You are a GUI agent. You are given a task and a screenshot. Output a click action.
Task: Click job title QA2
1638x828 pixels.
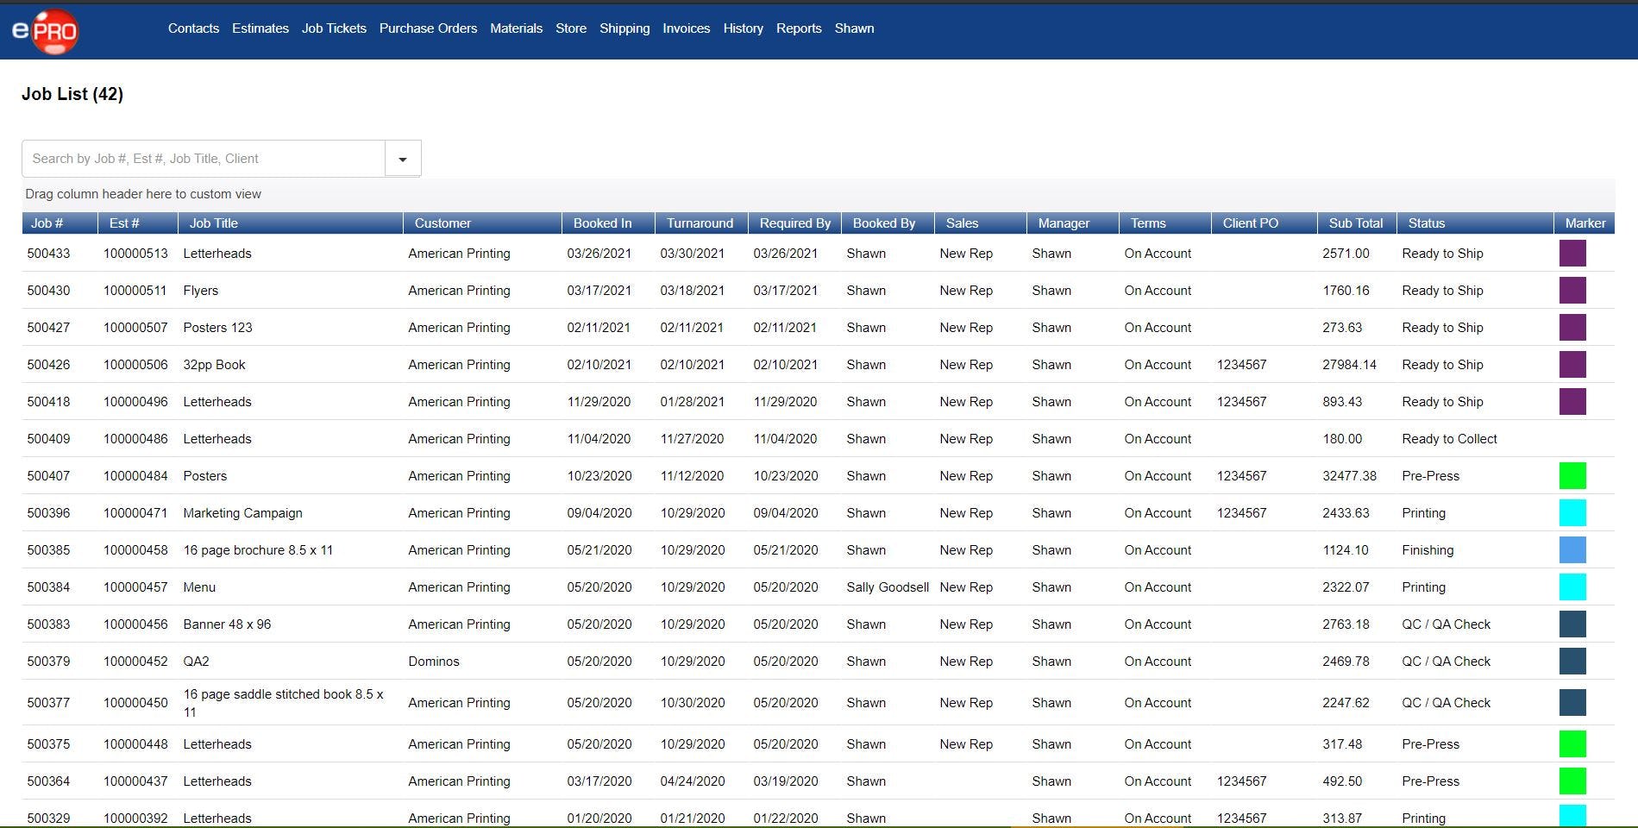pyautogui.click(x=196, y=662)
